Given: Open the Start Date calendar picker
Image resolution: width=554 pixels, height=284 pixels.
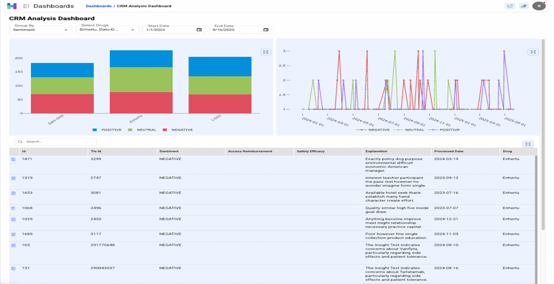Looking at the screenshot, I should [x=199, y=30].
